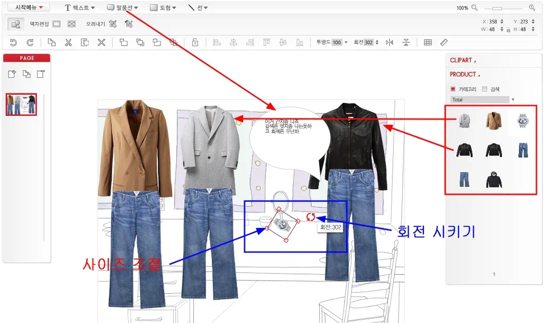The image size is (544, 323).
Task: Click the crop icon with curved arrow
Action: [x=129, y=24]
